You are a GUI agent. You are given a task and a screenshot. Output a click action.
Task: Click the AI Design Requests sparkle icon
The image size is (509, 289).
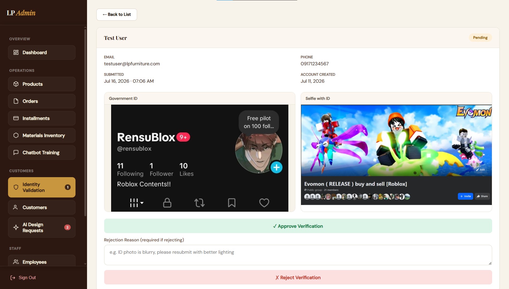click(x=16, y=227)
